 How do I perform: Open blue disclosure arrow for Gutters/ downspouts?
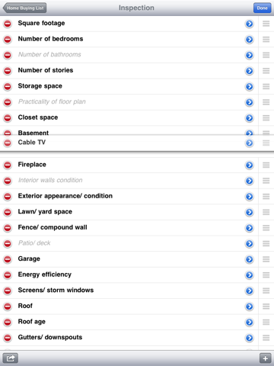tap(250, 338)
